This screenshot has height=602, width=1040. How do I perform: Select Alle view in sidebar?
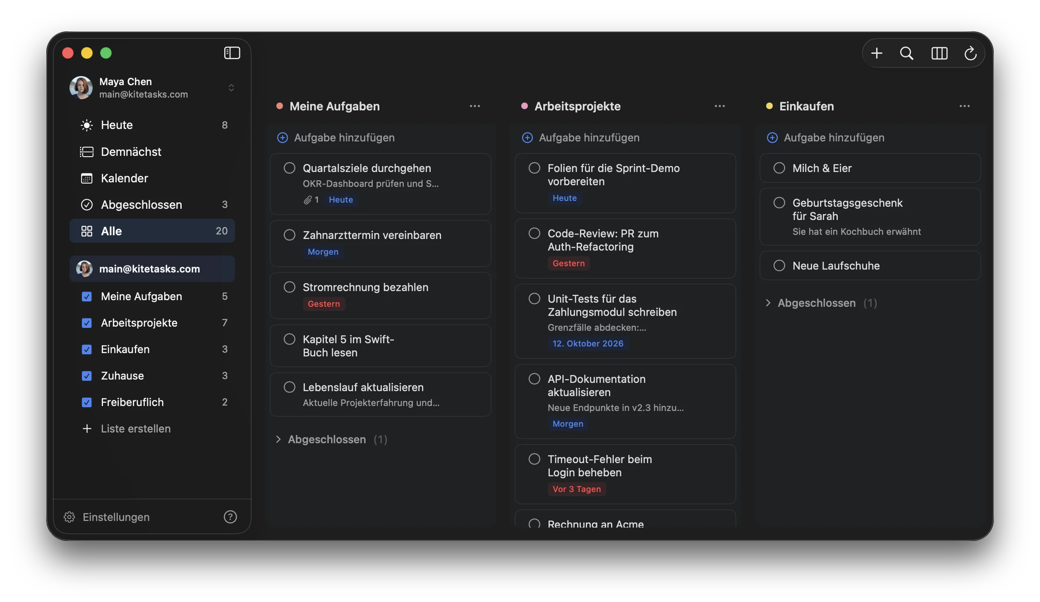tap(152, 231)
